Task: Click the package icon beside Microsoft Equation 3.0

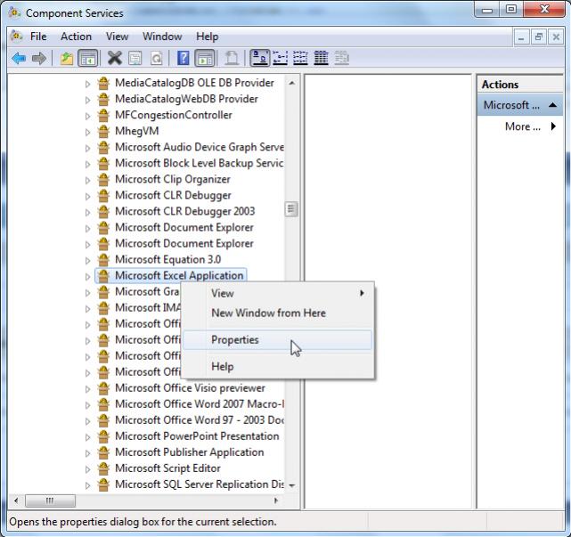Action: pyautogui.click(x=103, y=259)
